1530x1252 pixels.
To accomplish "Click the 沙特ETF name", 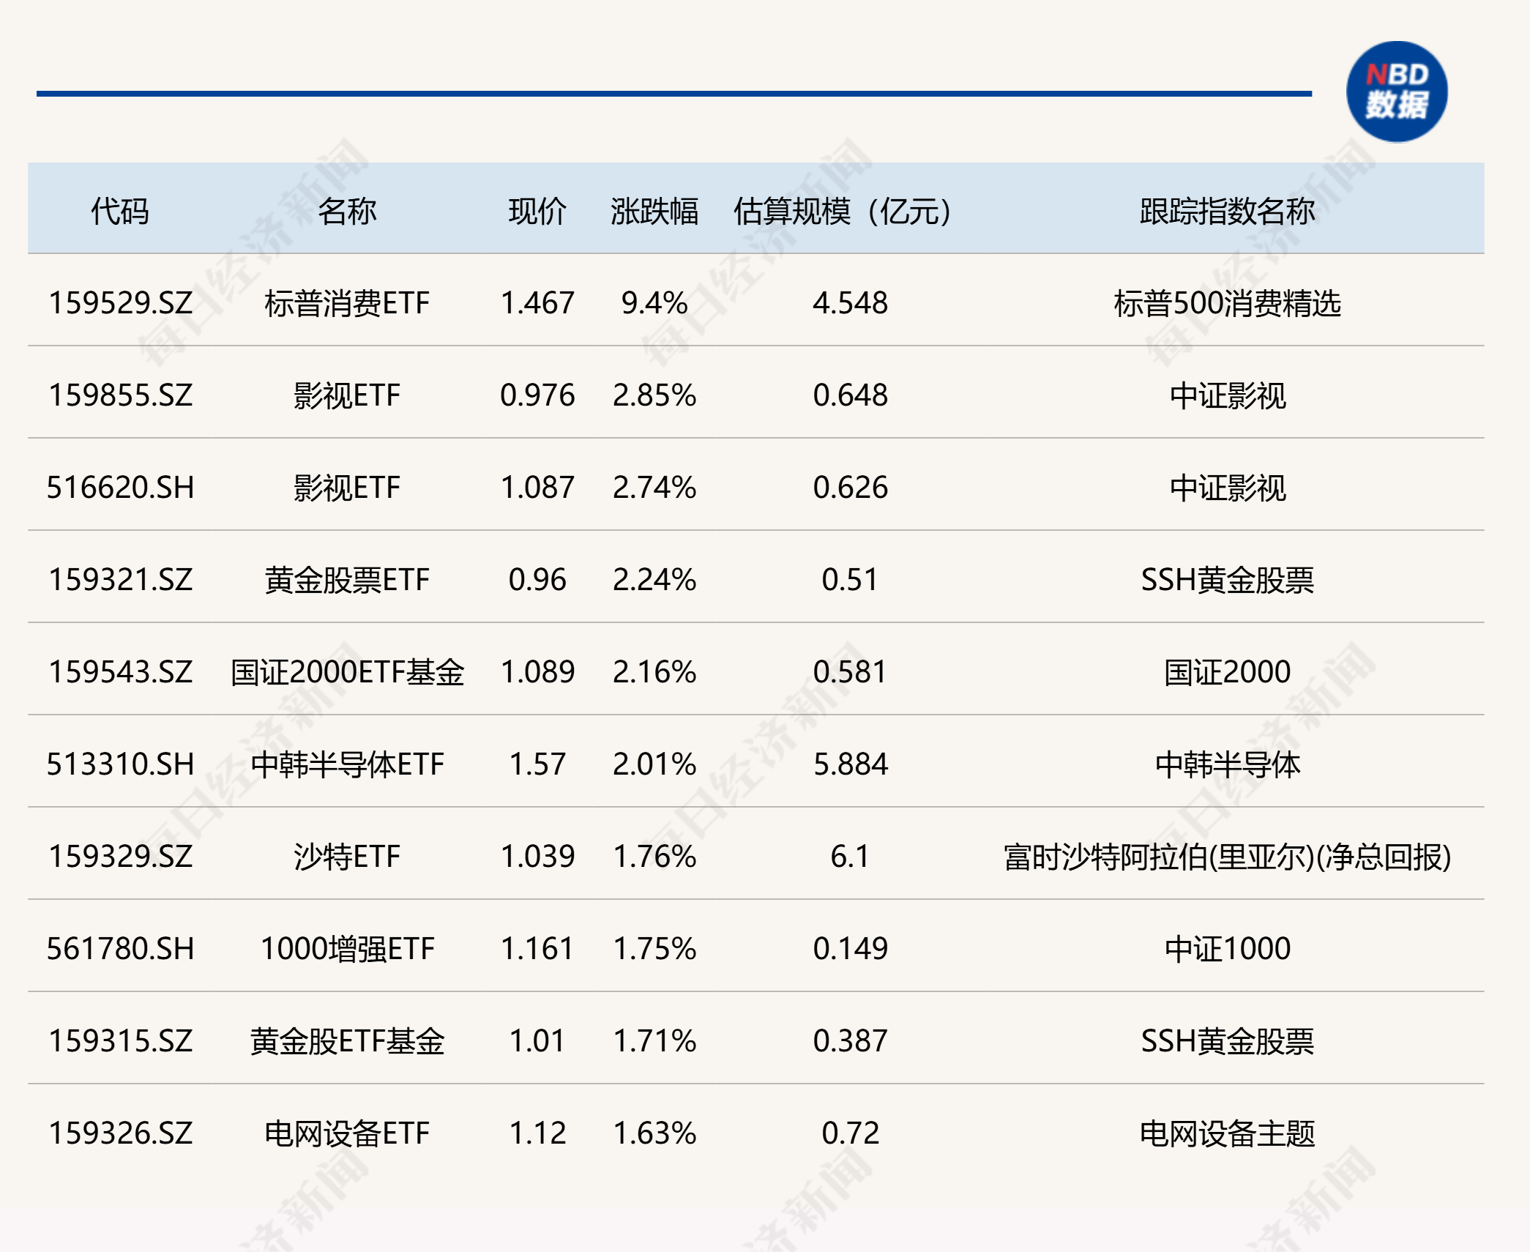I will point(346,857).
